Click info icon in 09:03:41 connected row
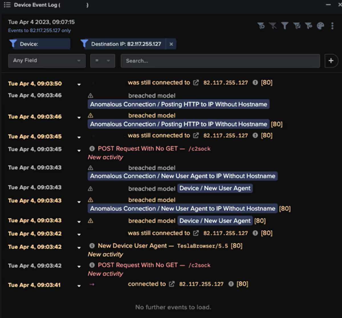 (x=231, y=284)
